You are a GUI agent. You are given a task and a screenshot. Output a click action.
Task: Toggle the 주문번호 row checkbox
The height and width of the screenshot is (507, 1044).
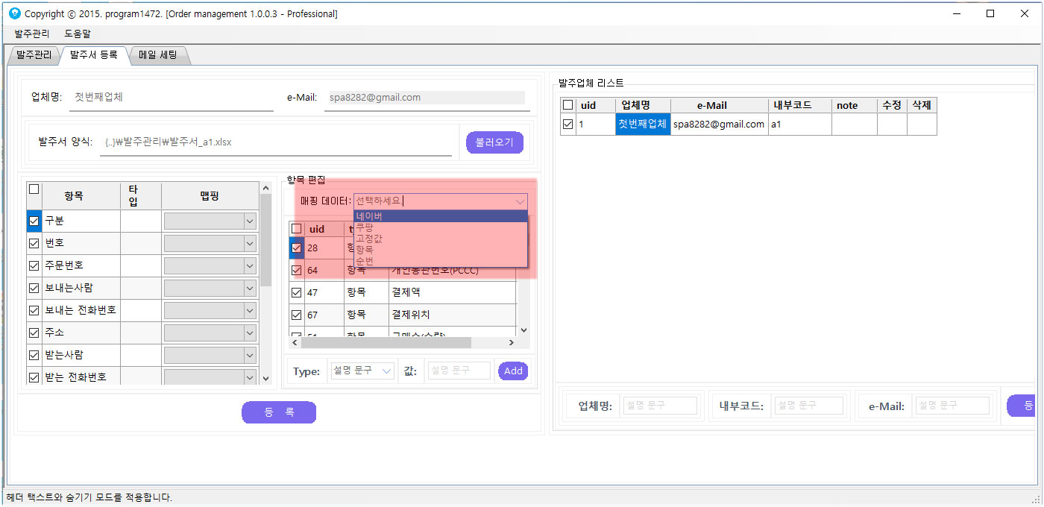click(x=34, y=265)
